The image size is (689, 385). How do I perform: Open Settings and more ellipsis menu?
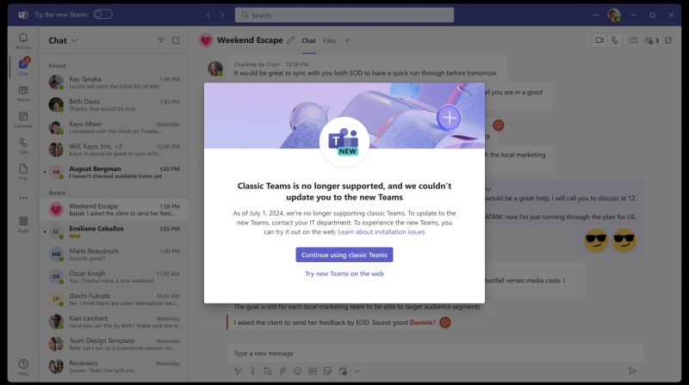point(596,15)
